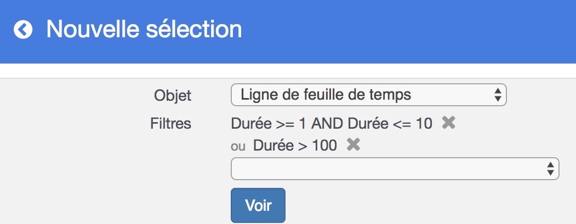
Task: Click the white strip beneath the blue header
Action: (288, 70)
